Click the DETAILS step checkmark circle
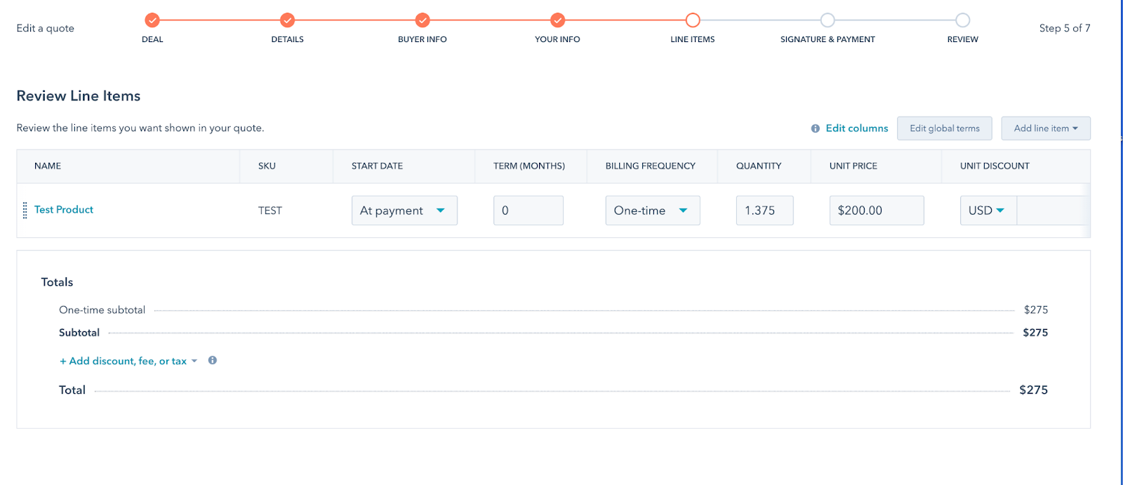1123x485 pixels. pos(287,20)
